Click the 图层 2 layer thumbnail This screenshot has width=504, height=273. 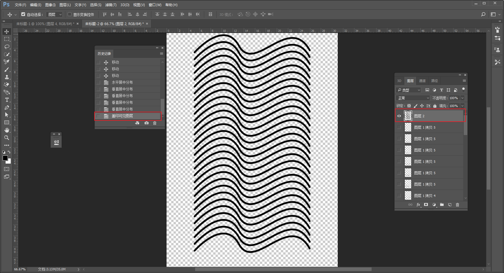(408, 116)
